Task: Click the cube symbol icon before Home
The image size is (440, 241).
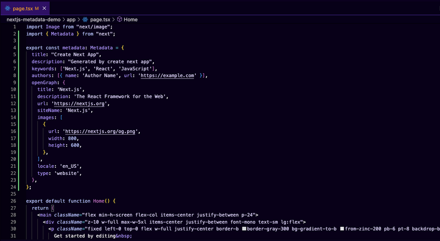Action: point(119,19)
